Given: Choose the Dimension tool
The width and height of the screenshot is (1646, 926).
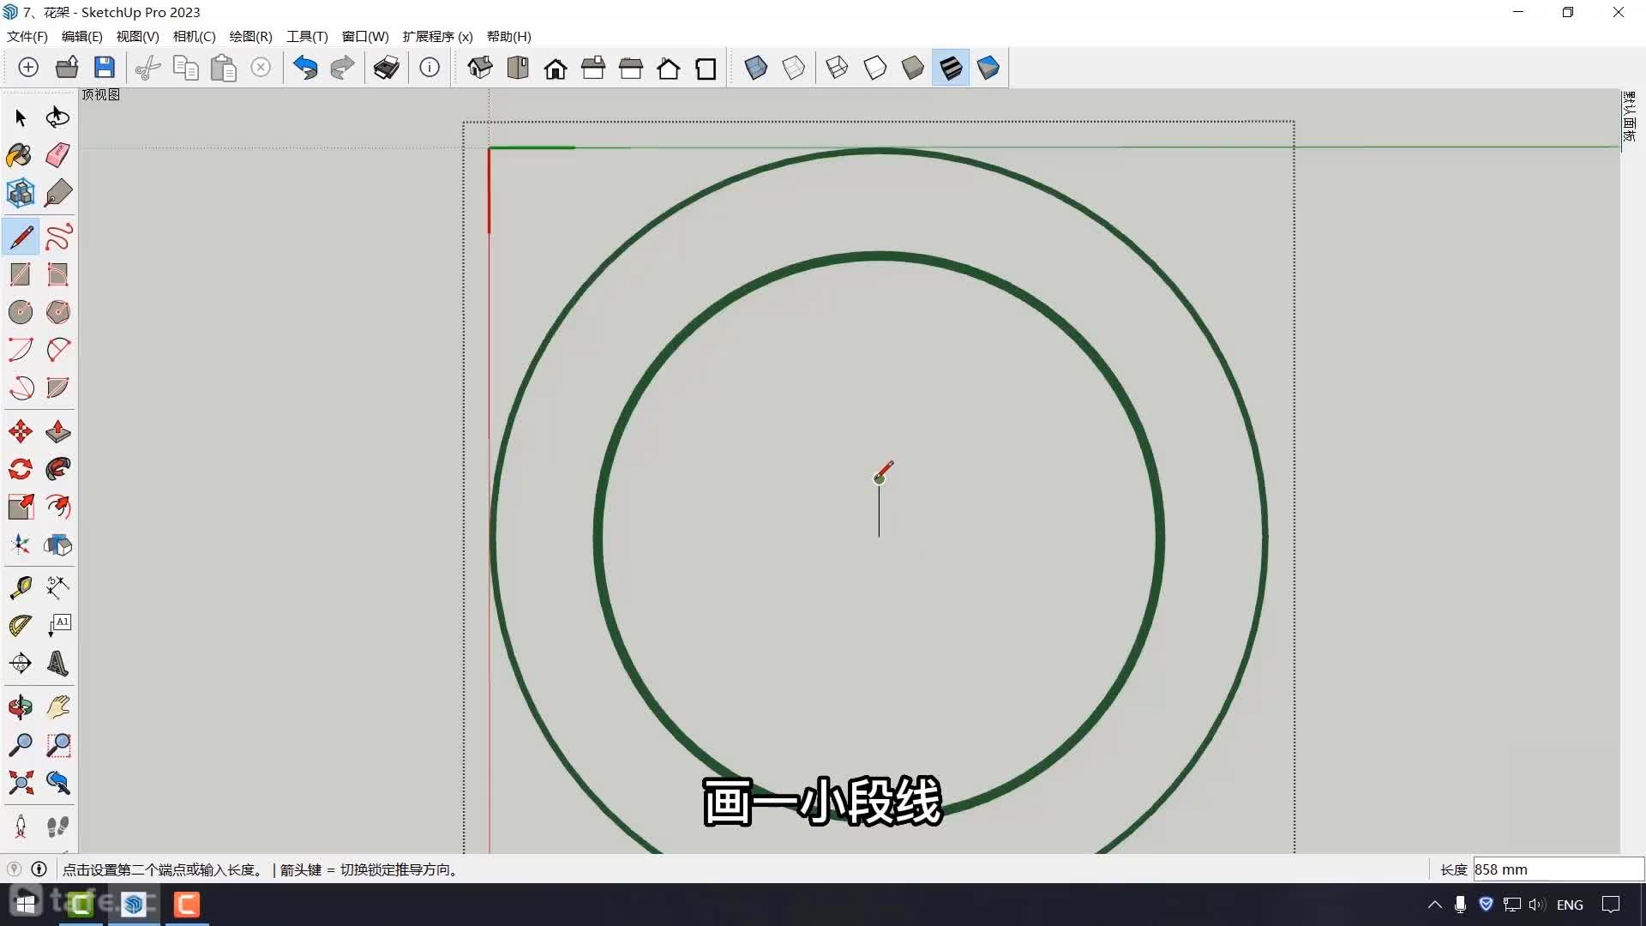Looking at the screenshot, I should click(57, 587).
